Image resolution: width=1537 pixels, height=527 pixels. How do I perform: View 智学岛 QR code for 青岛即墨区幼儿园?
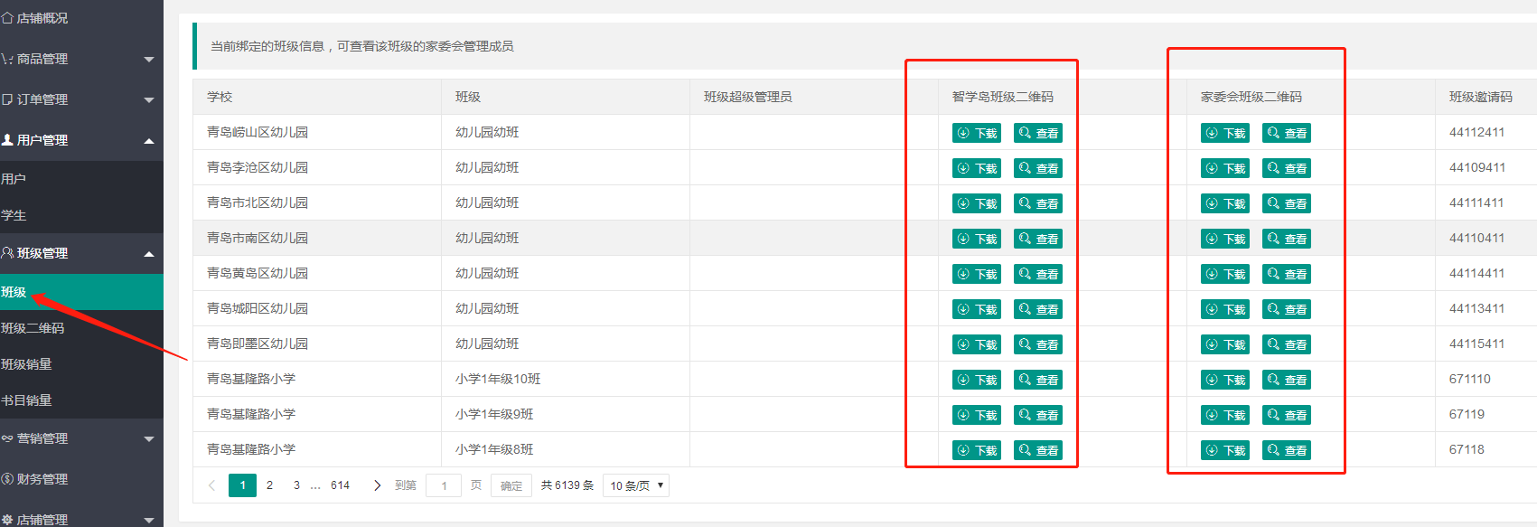(x=1037, y=344)
